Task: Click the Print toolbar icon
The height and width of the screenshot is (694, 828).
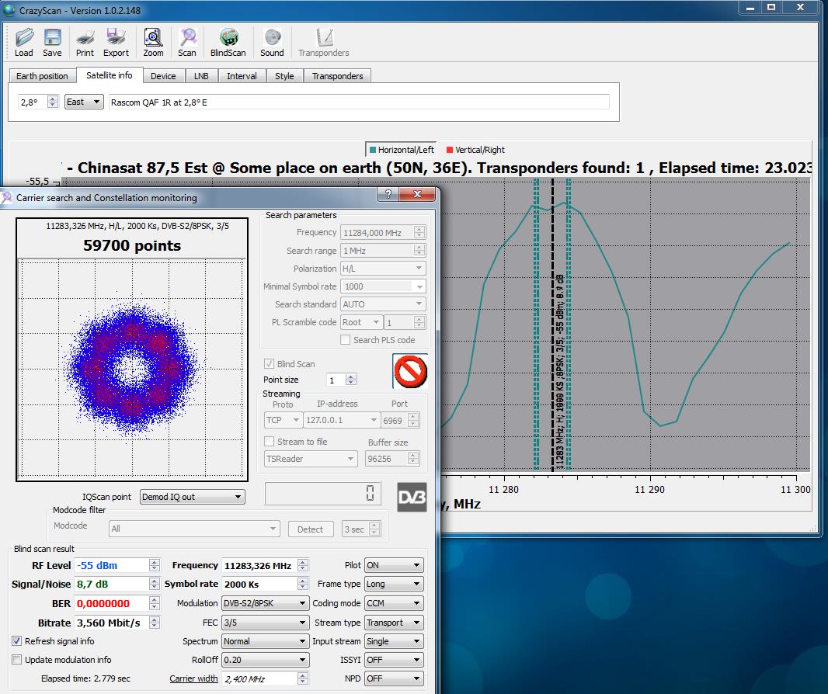Action: click(x=85, y=42)
